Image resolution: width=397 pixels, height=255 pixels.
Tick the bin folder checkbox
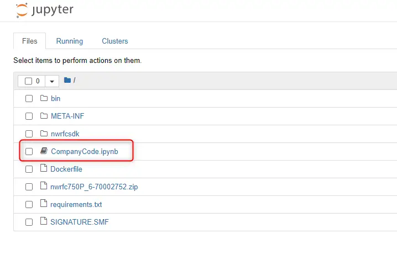tap(29, 98)
